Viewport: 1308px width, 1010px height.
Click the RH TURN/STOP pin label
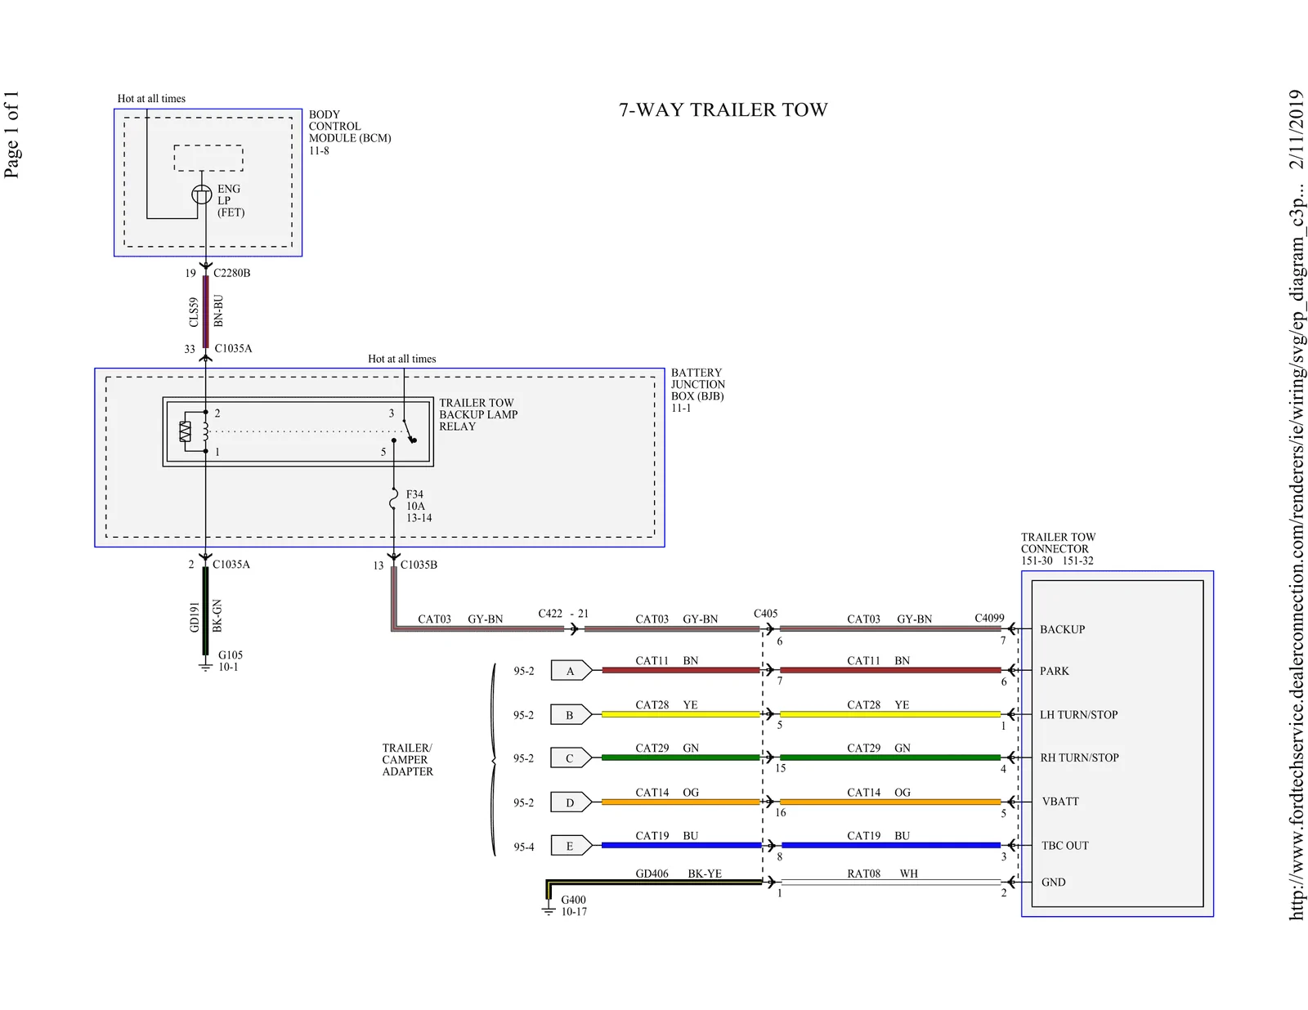point(1079,758)
